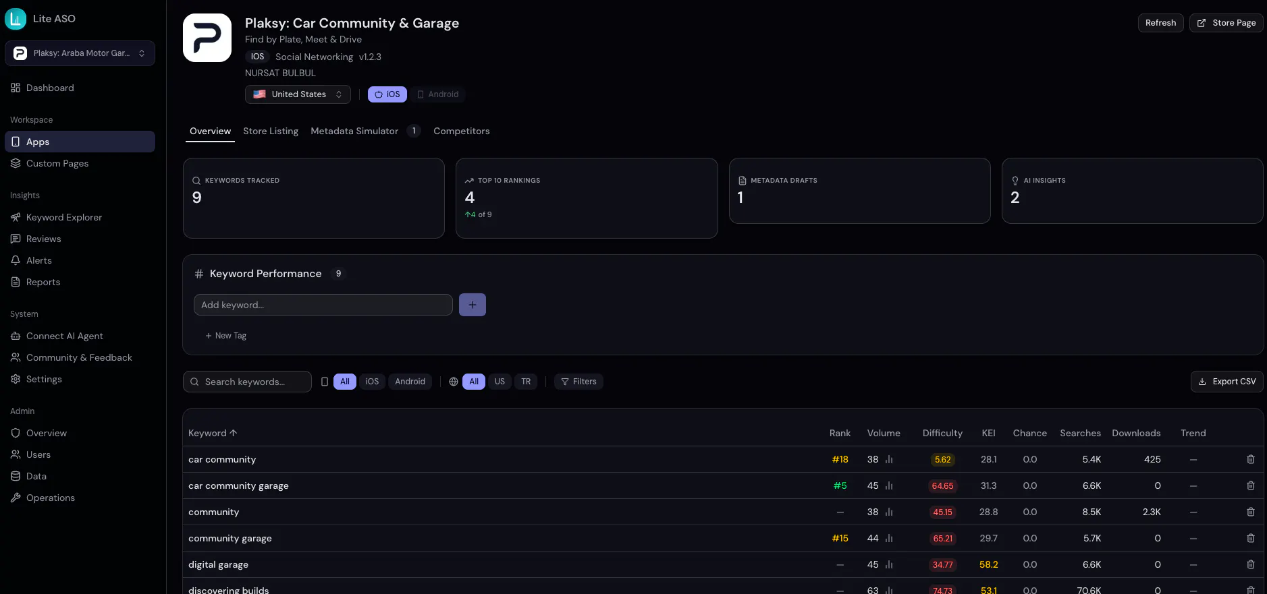Select the All platforms filter
Screen dimensions: 1267x594
(345, 382)
